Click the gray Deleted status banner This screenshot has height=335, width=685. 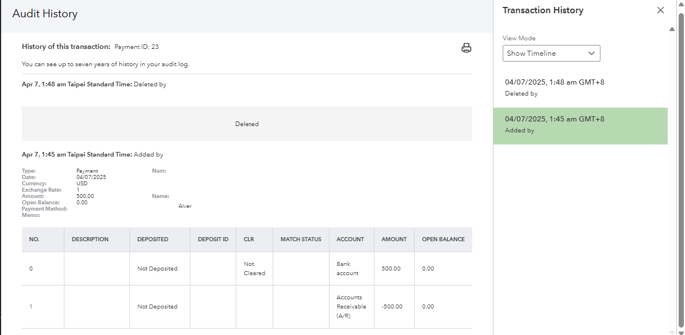pyautogui.click(x=247, y=124)
